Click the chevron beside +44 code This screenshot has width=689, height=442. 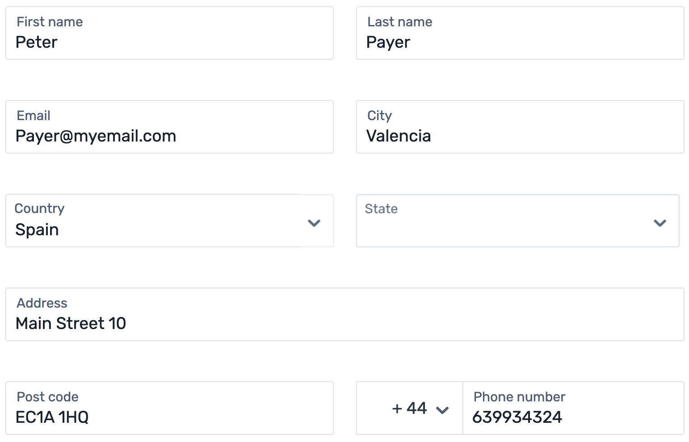442,410
